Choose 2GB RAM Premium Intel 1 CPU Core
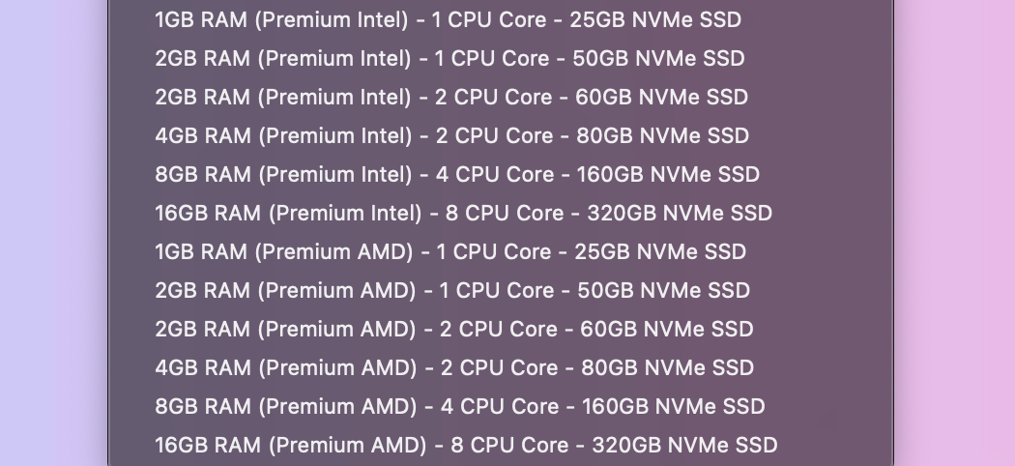1015x466 pixels. (x=449, y=58)
